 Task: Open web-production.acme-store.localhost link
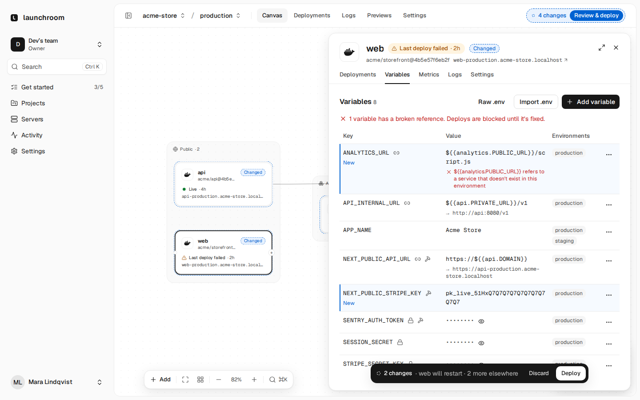(510, 60)
